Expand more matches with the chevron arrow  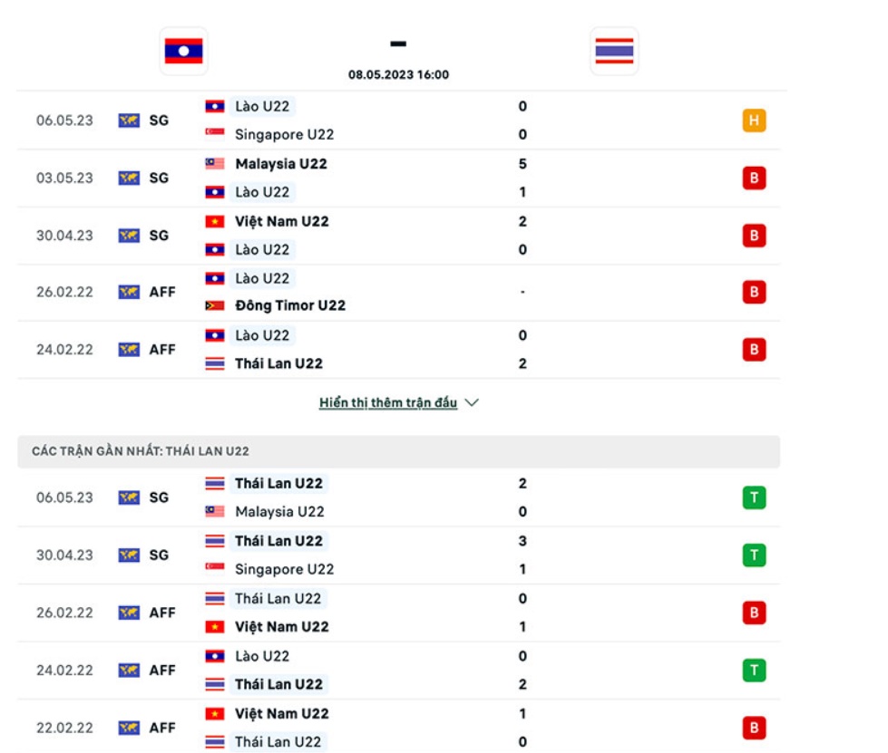coord(472,403)
